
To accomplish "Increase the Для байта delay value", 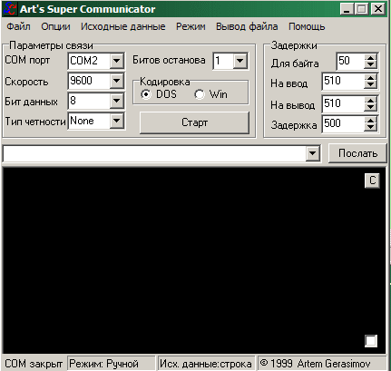I will [x=370, y=57].
